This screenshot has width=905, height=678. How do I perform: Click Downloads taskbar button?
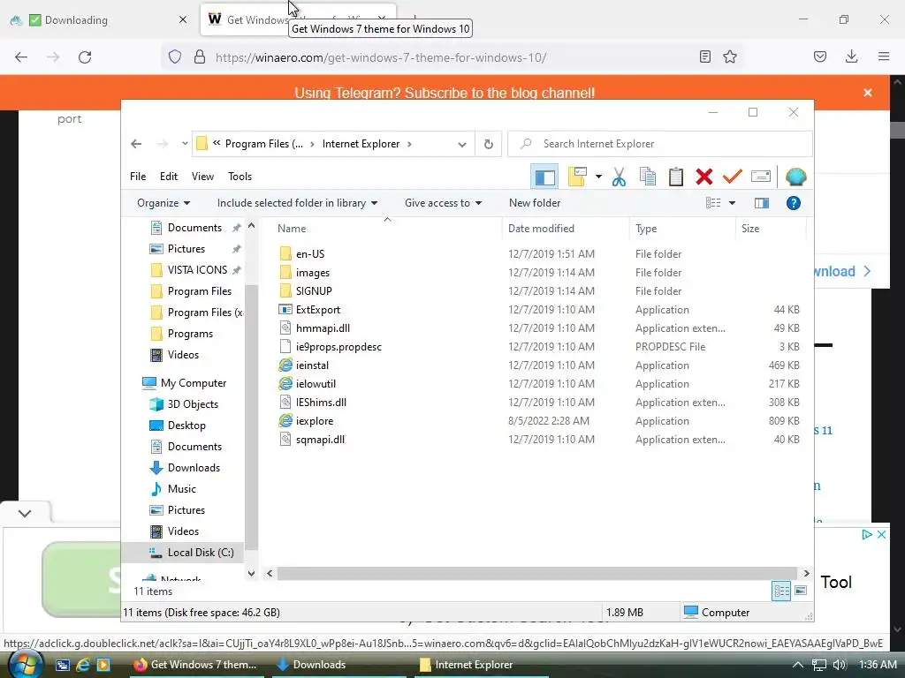coord(339,665)
